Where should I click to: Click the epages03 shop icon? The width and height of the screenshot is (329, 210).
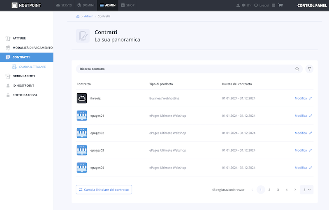[82, 150]
